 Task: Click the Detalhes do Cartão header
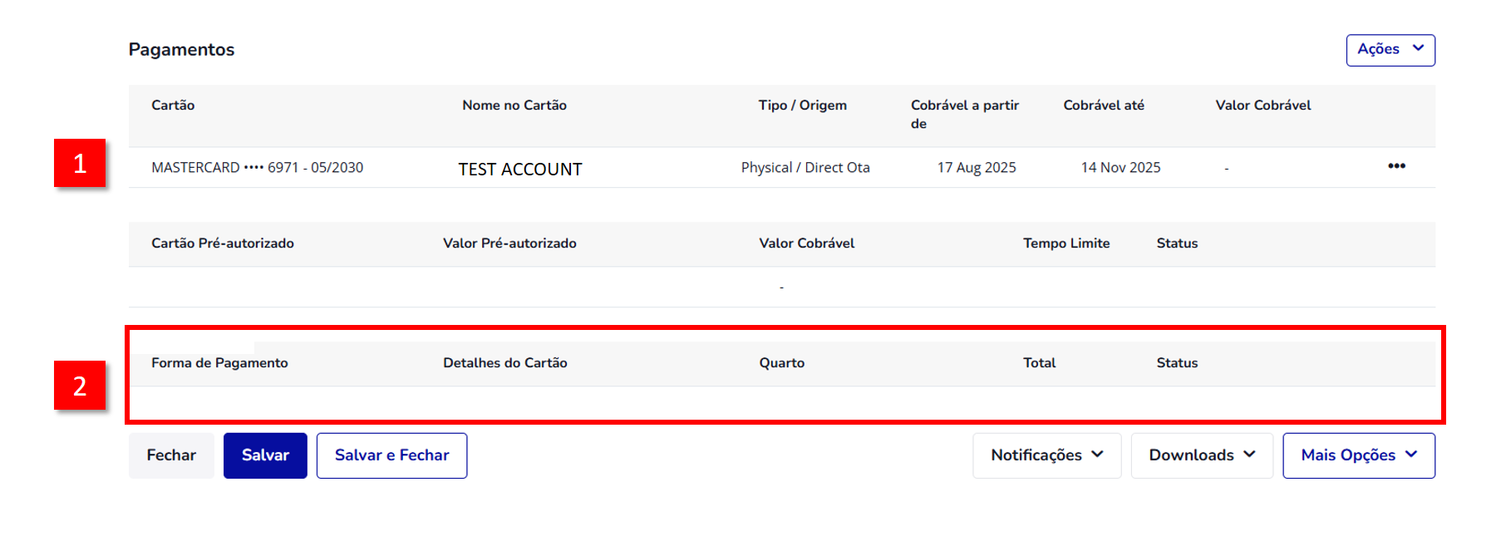[505, 363]
